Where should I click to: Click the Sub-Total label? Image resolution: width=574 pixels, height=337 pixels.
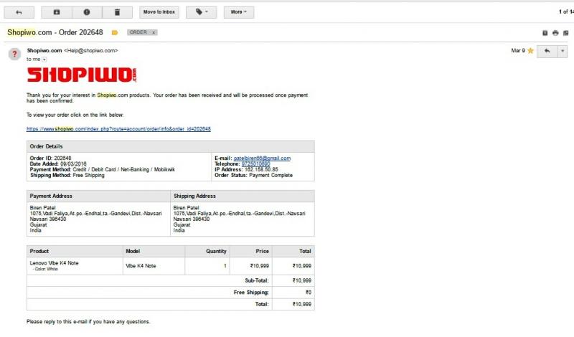click(x=257, y=280)
